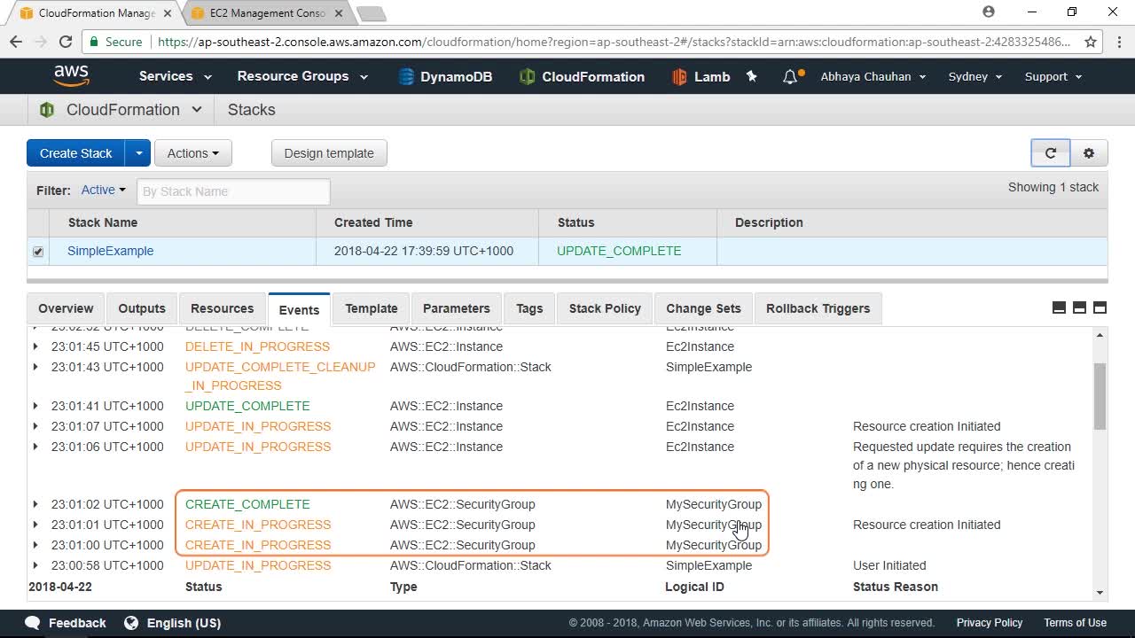The image size is (1135, 638).
Task: Expand the 23:01:45 DELETE_IN_PROGRESS event
Action: point(35,346)
